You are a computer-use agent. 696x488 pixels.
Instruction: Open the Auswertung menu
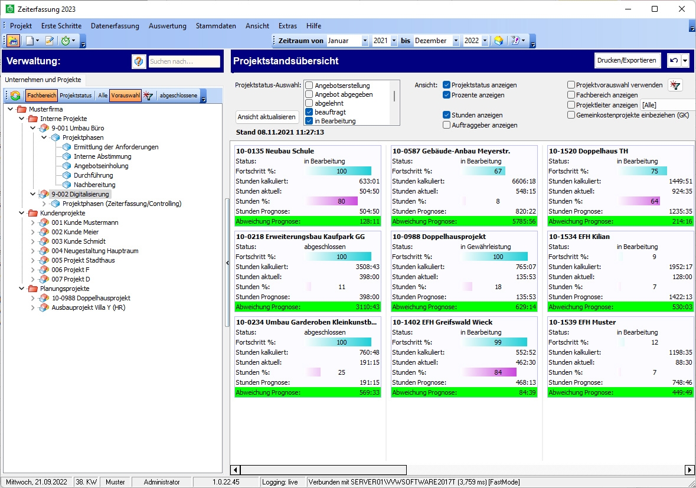167,26
